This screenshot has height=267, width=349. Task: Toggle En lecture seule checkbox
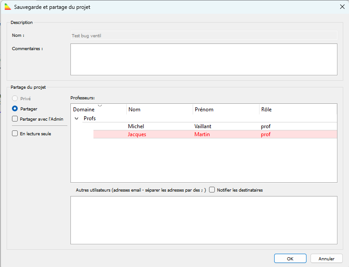coord(15,133)
